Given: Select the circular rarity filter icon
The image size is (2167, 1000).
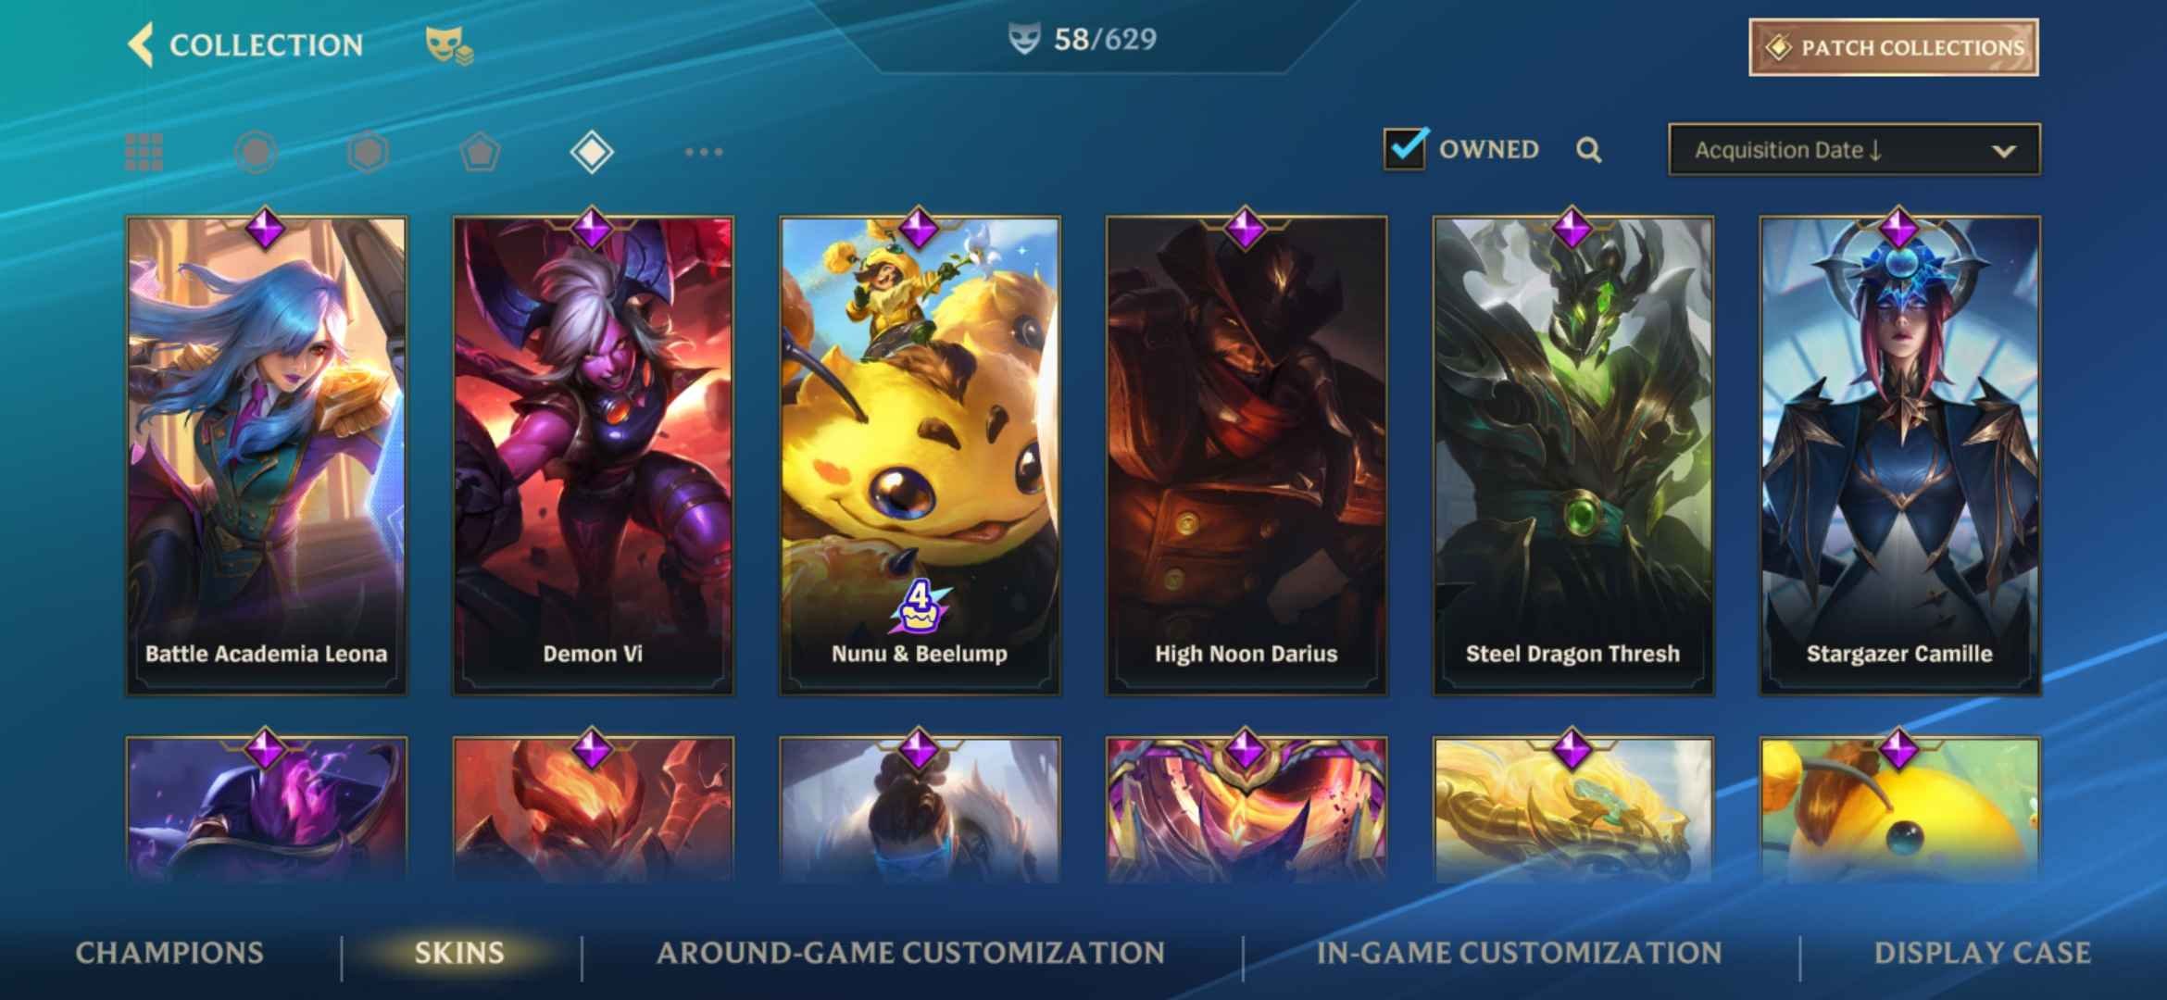Looking at the screenshot, I should 257,152.
